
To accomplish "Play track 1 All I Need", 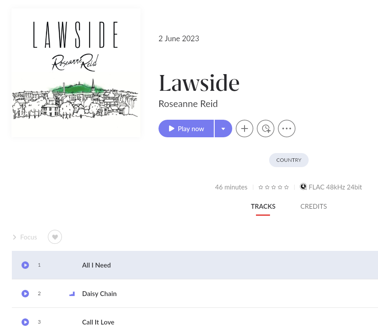I will pyautogui.click(x=25, y=265).
